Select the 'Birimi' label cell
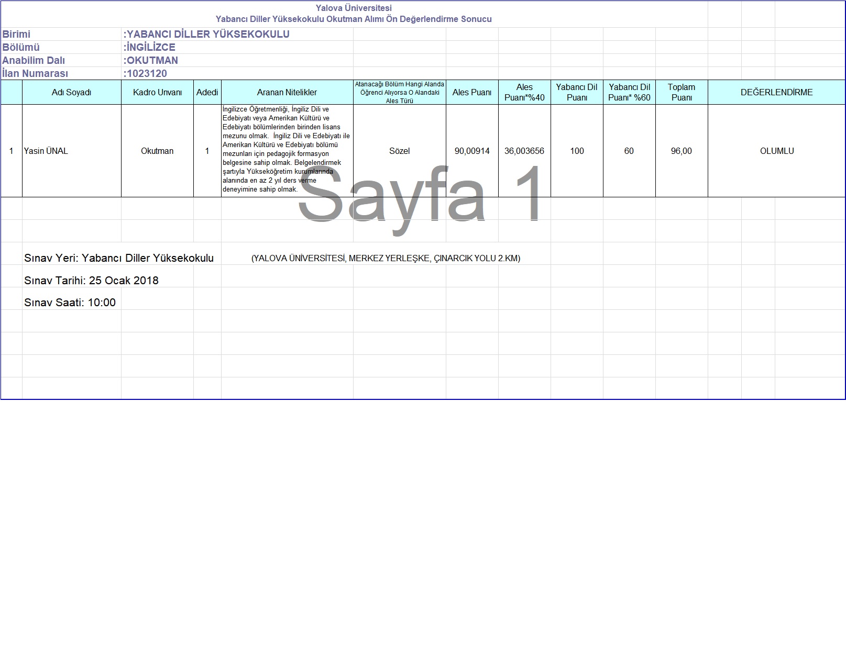 point(61,34)
